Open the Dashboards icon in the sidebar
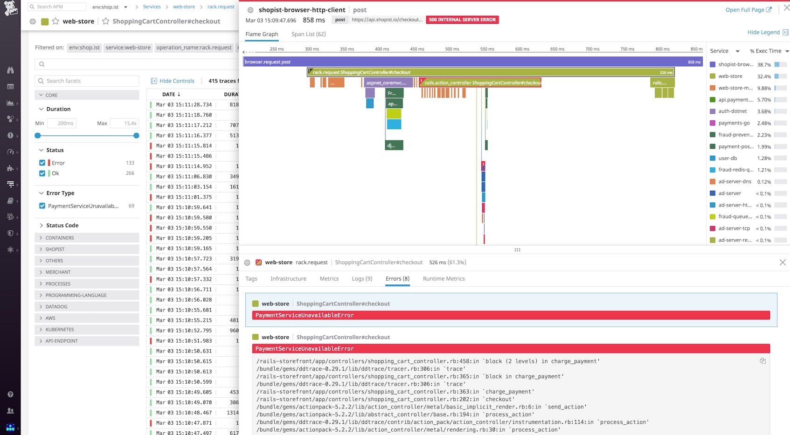 (x=10, y=103)
